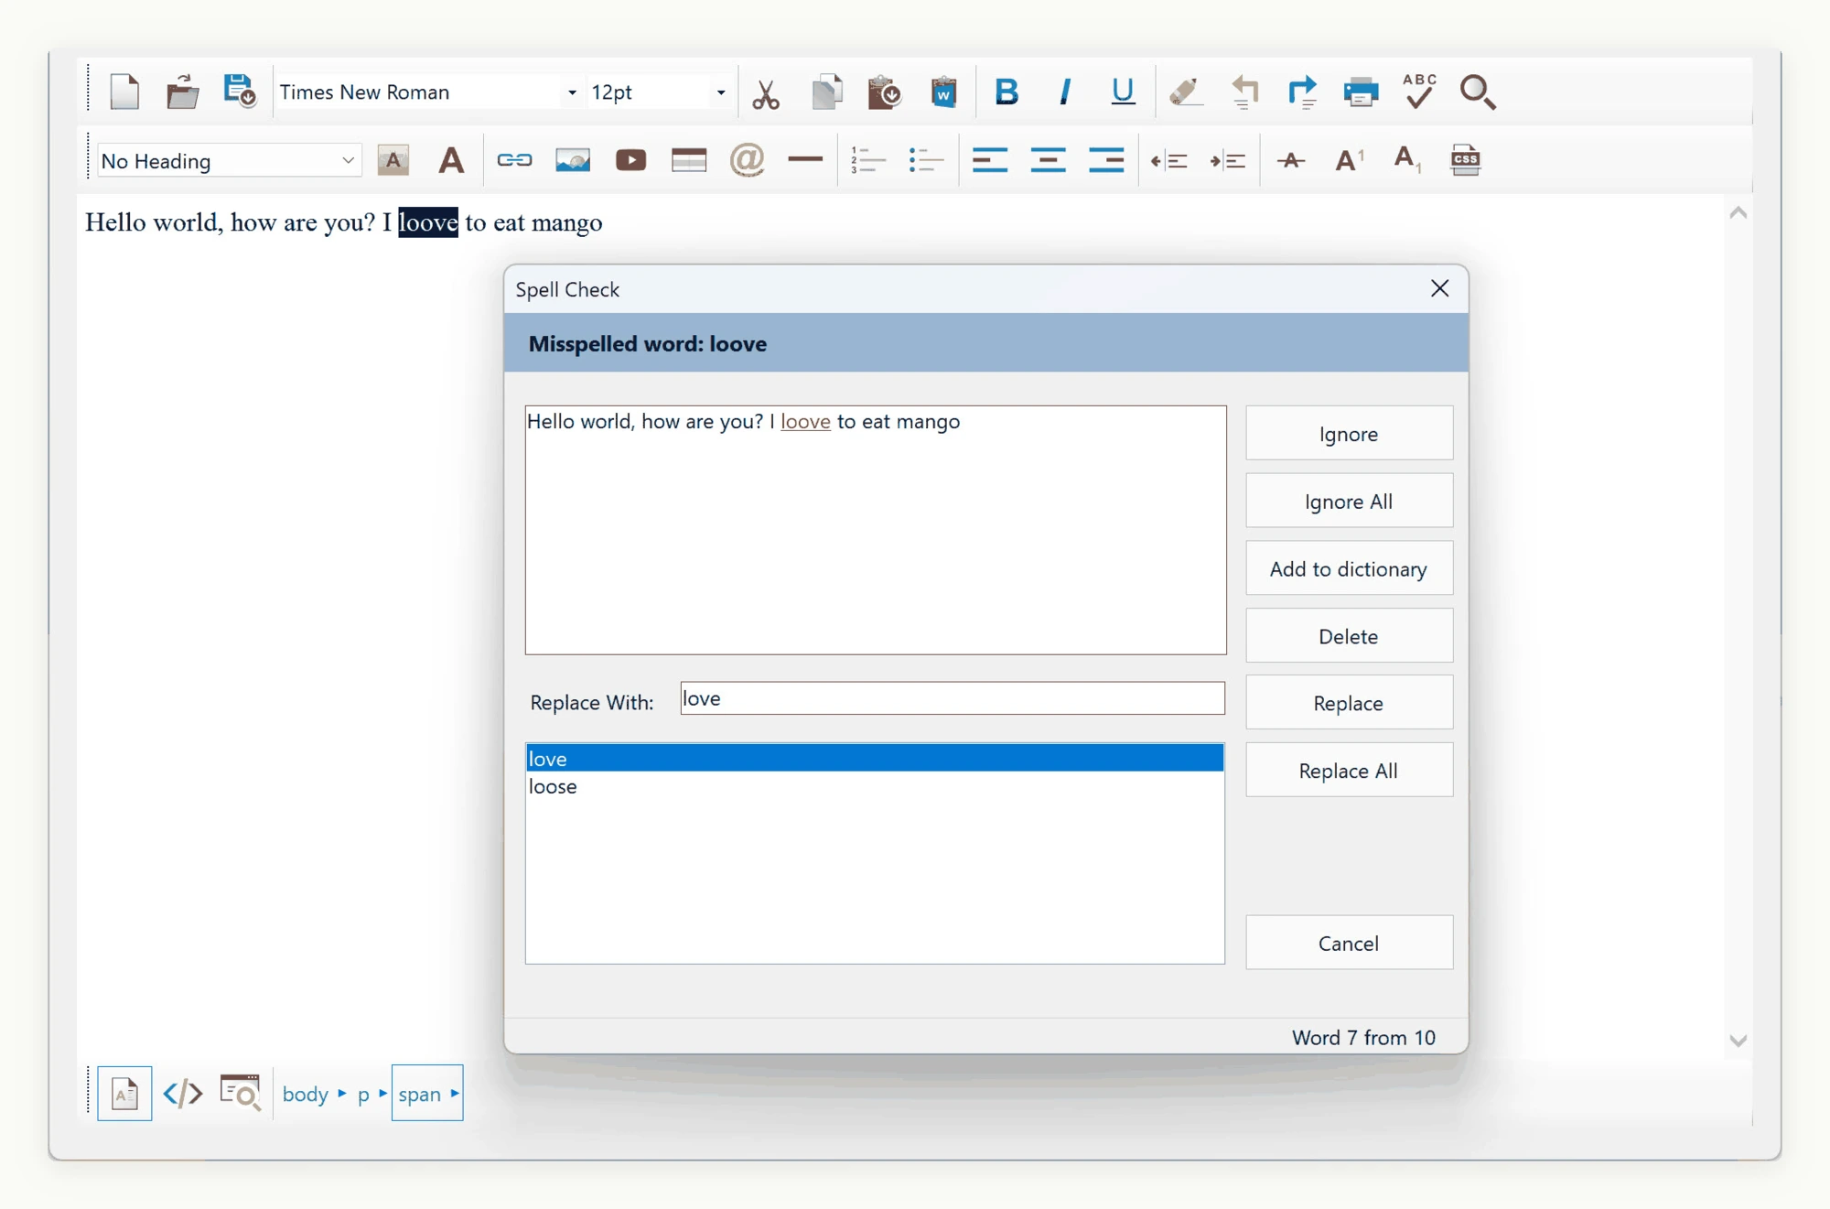Paste from Word using the W clipboard icon
The image size is (1830, 1209).
tap(943, 92)
